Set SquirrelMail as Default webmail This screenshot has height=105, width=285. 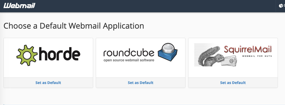click(x=233, y=83)
